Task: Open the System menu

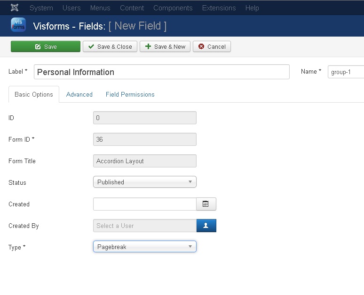Action: (x=41, y=8)
